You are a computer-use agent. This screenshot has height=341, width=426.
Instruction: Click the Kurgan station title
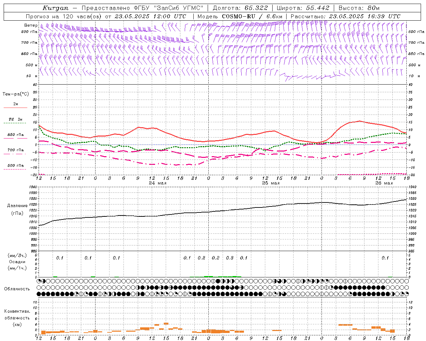[56, 8]
